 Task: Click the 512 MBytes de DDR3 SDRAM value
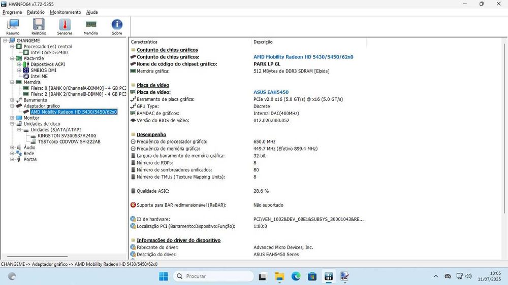coord(291,71)
